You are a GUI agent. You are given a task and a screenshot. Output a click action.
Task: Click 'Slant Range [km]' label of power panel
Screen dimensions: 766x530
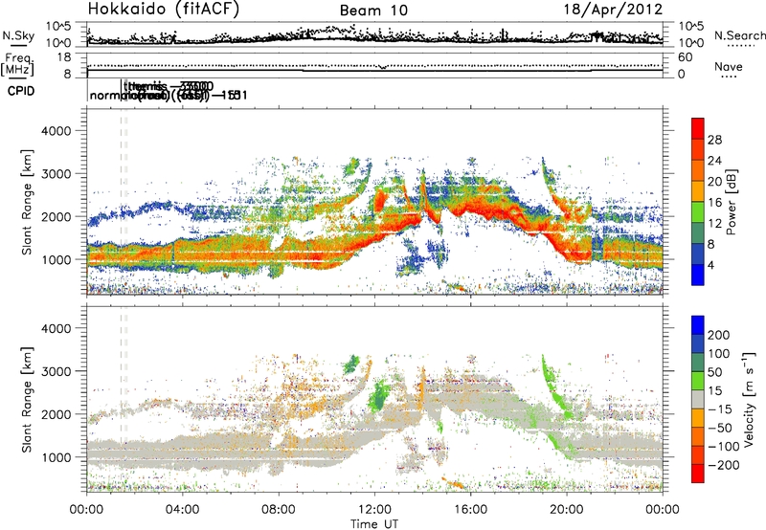coord(27,202)
